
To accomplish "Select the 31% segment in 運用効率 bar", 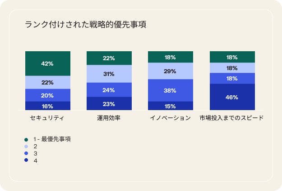I will [x=109, y=74].
